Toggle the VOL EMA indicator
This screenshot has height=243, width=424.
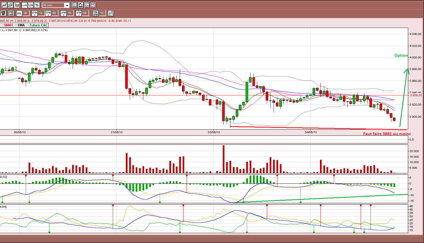[96, 13]
